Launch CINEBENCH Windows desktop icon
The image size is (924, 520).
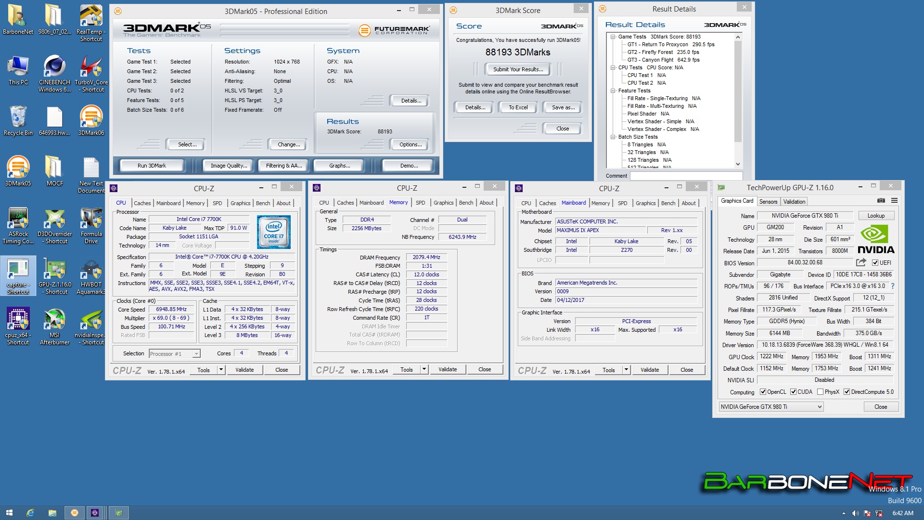[x=54, y=74]
